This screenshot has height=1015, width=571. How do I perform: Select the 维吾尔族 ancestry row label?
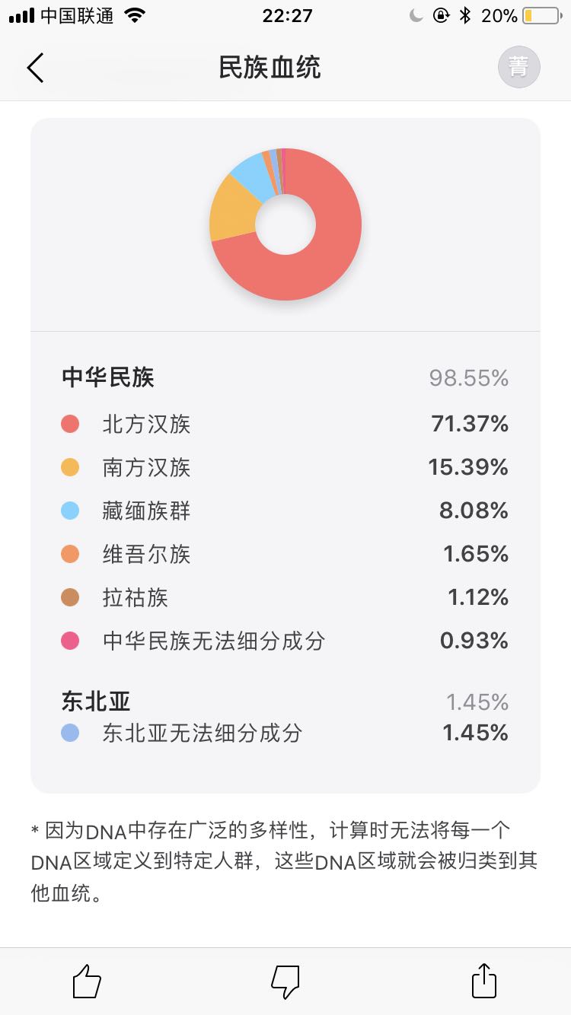coord(146,554)
